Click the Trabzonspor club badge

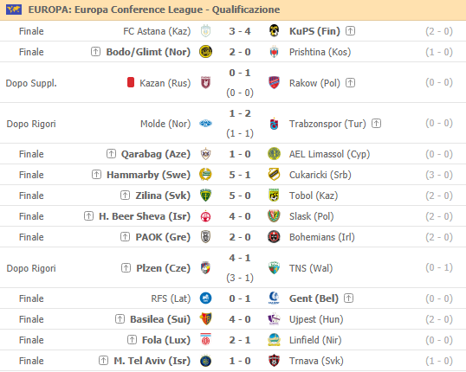click(x=274, y=124)
